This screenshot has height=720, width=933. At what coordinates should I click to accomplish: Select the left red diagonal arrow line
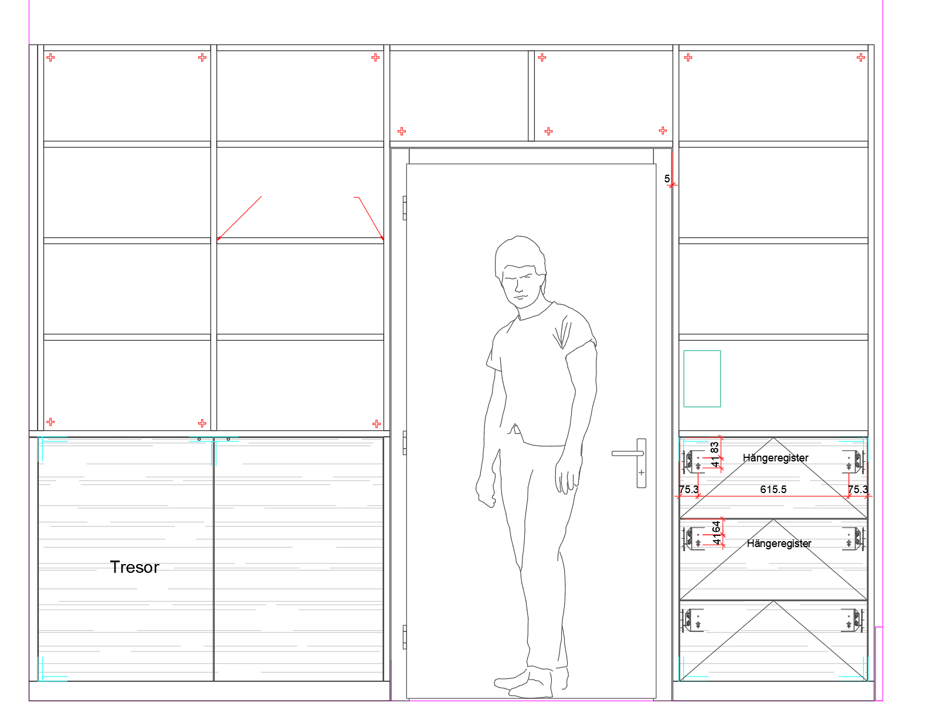239,218
